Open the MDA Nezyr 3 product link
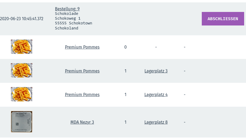The height and width of the screenshot is (138, 246). pos(82,122)
